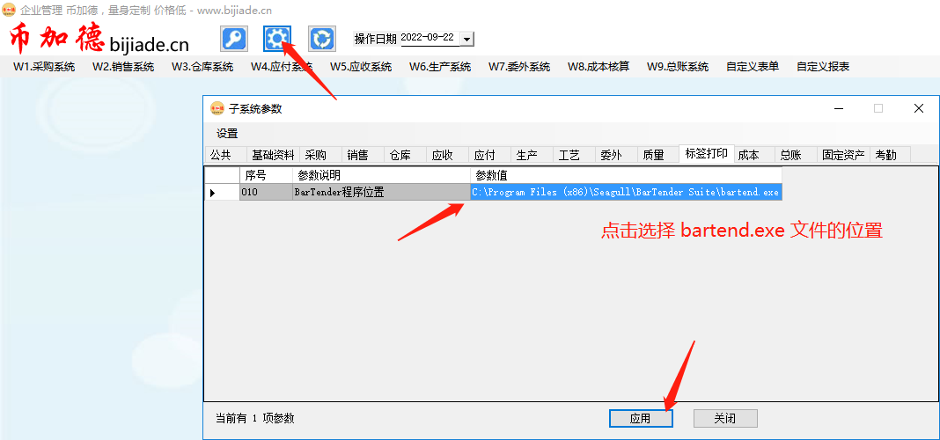
Task: Click the 010 sequence number cell
Action: [x=266, y=193]
